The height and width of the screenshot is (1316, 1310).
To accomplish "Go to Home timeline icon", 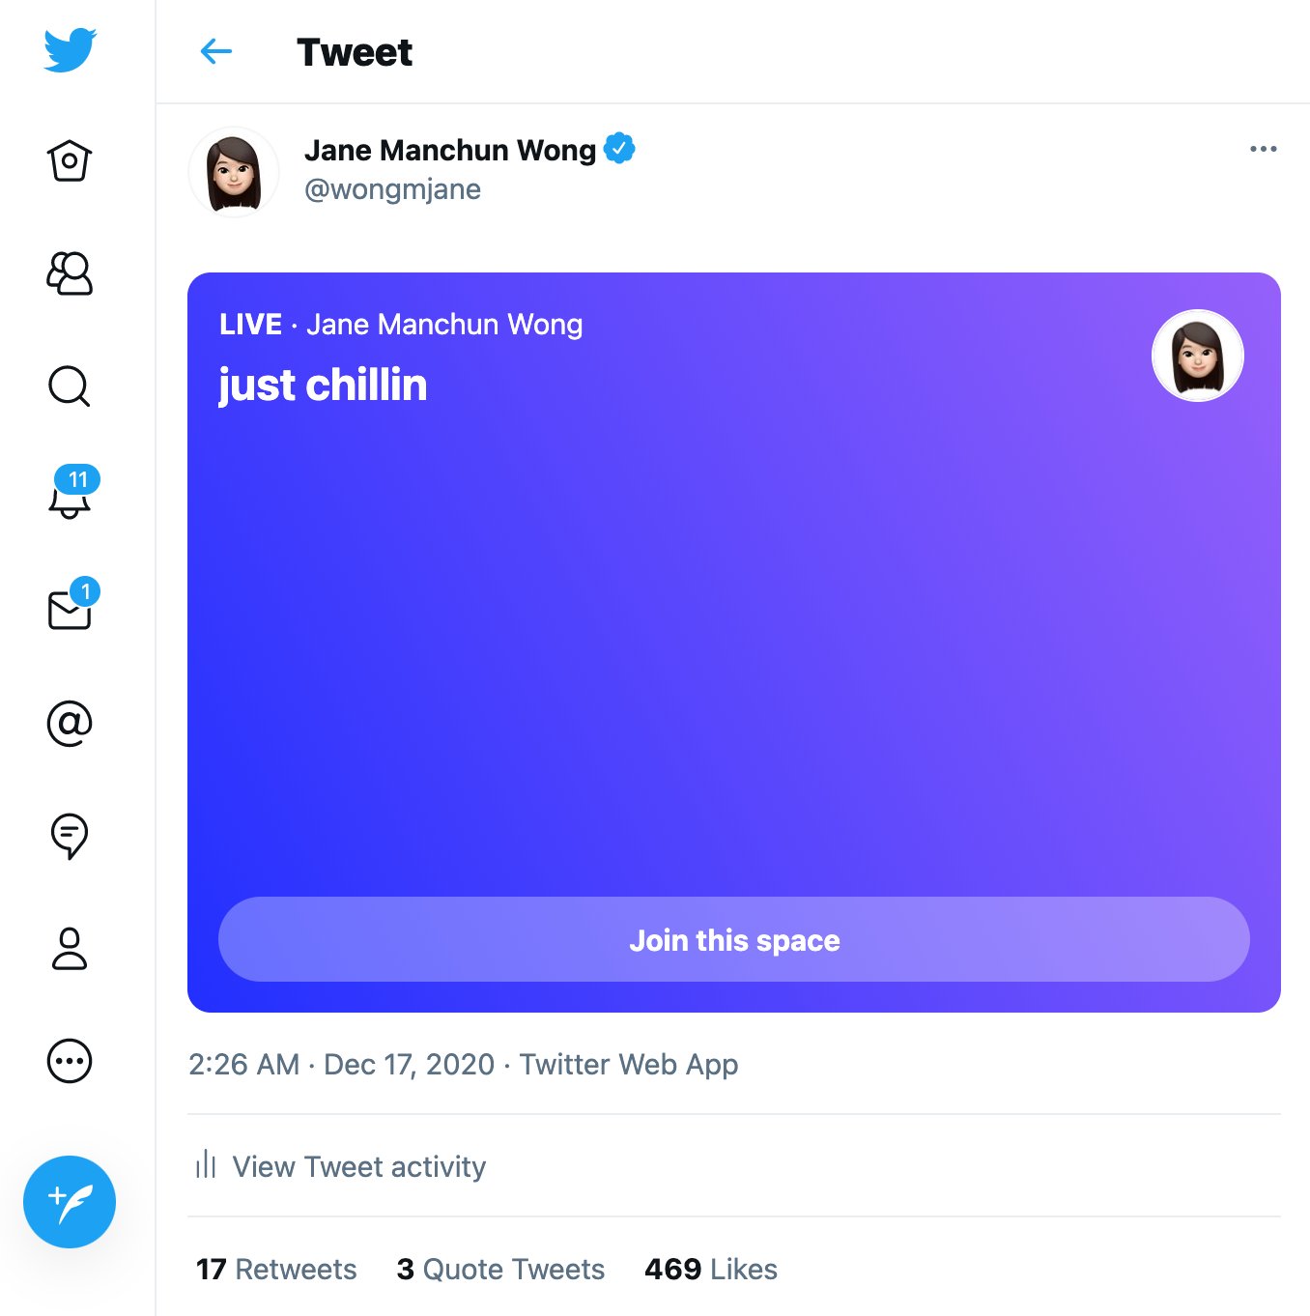I will coord(70,161).
